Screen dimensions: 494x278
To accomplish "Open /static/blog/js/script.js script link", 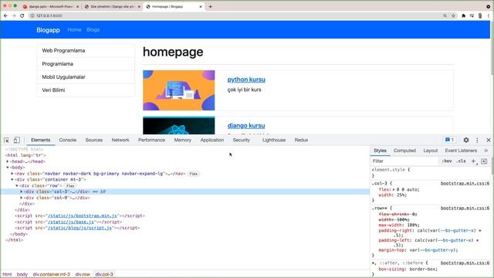I will tap(80, 228).
